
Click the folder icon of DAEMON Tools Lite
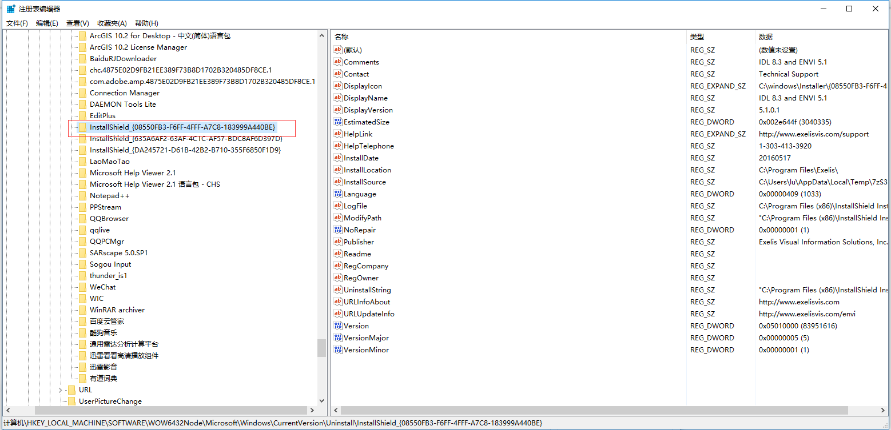tap(82, 105)
